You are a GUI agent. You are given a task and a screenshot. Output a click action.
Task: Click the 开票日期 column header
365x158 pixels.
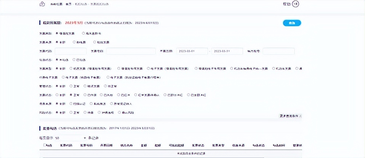click(106, 145)
